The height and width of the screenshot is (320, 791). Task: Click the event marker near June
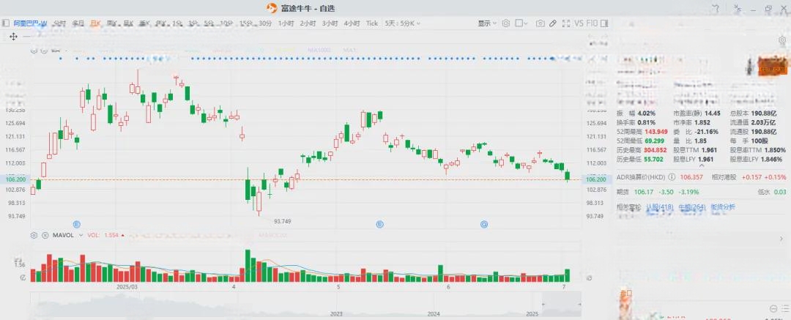tap(484, 224)
